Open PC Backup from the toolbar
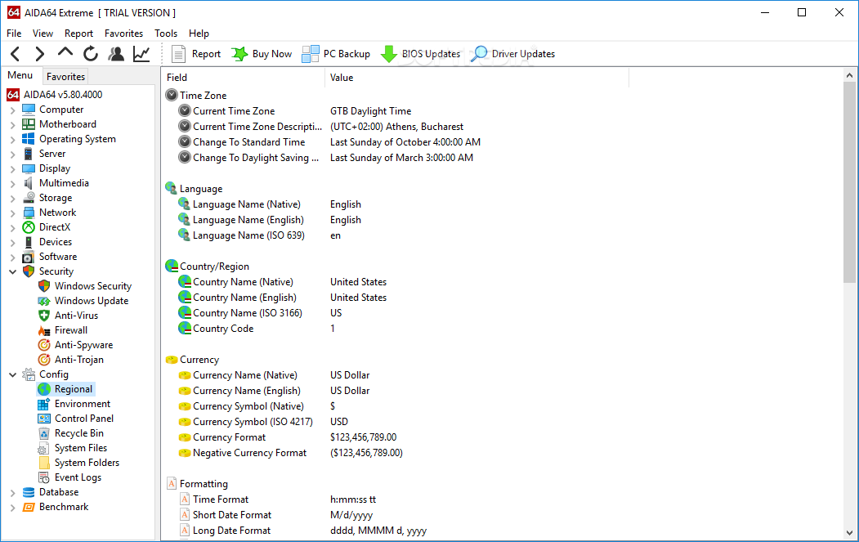The image size is (859, 542). [x=336, y=54]
